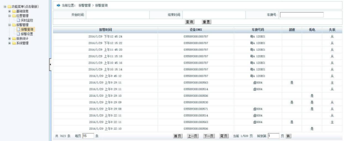The width and height of the screenshot is (344, 141).
Task: Collapse the 报警管理 tree node
Action: pyautogui.click(x=9, y=25)
